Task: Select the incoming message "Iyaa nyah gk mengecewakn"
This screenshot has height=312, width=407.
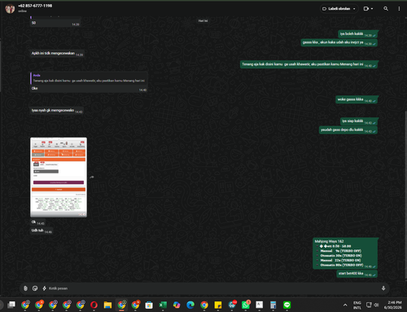Action: [x=56, y=111]
